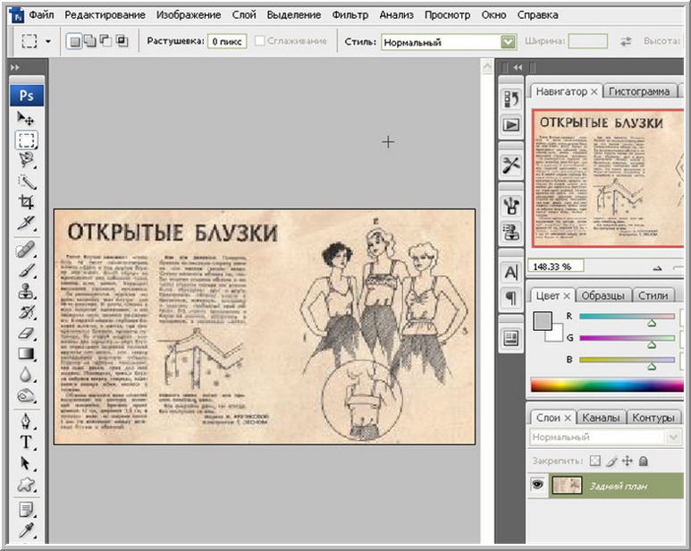Open the Actions panel play icon

[x=511, y=124]
